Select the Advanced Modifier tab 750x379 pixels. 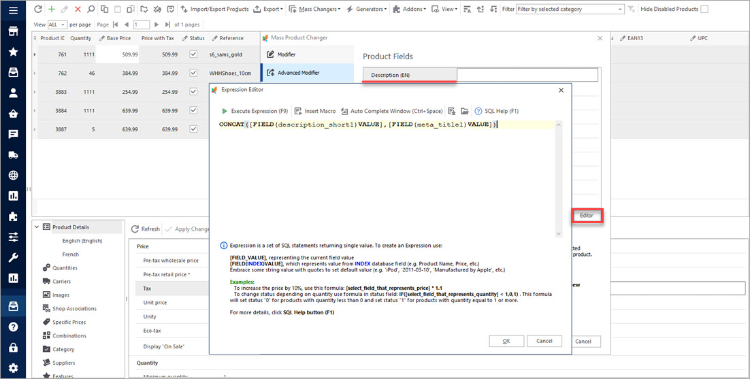[298, 73]
